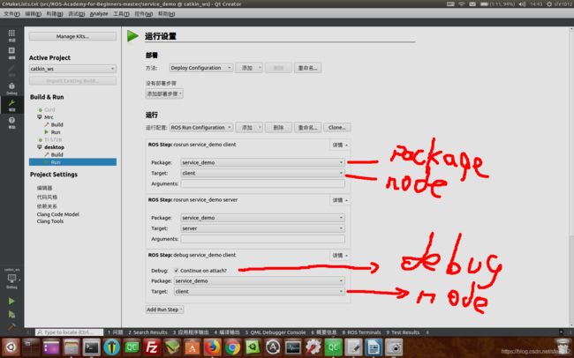
Task: Select Run under the Mrc kit
Action: [x=56, y=132]
